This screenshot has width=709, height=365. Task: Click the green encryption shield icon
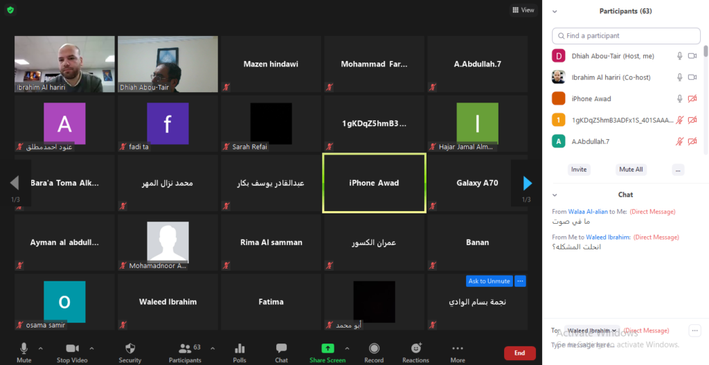[x=10, y=10]
